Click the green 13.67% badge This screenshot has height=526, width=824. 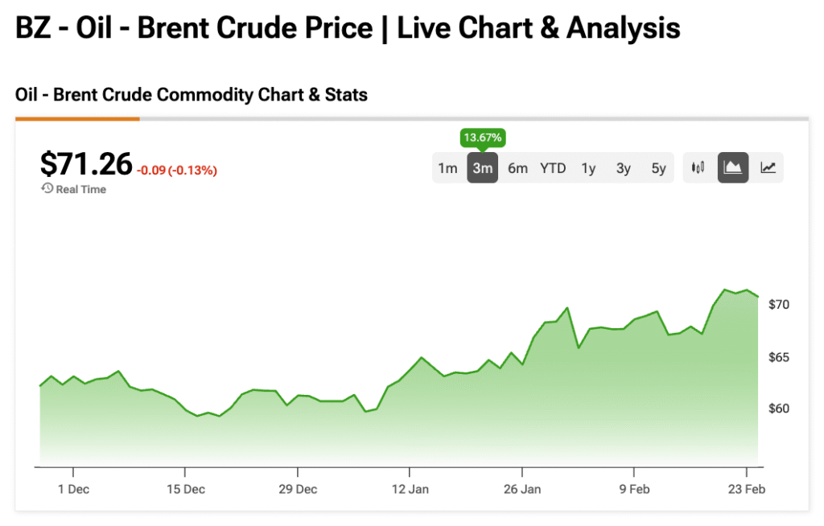(482, 138)
